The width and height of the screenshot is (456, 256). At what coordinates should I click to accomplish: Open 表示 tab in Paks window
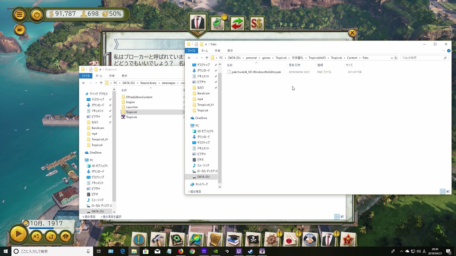click(230, 50)
